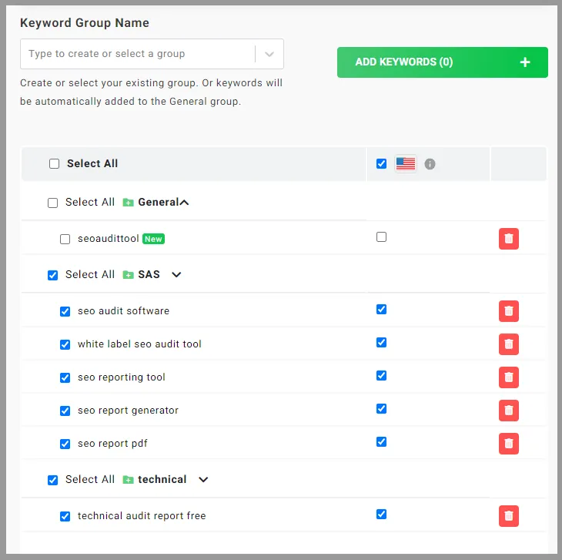
Task: Toggle the SAS group chevron
Action: pos(176,275)
